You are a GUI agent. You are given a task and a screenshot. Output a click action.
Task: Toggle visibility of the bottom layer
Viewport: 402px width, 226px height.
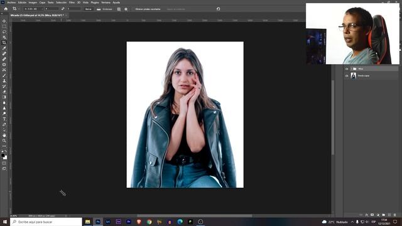(347, 76)
